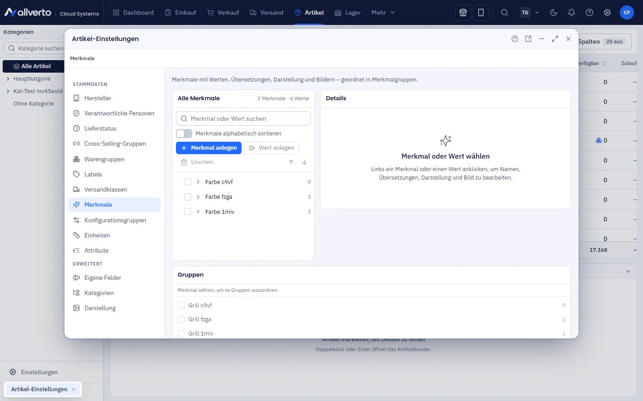Image resolution: width=643 pixels, height=401 pixels.
Task: Tick the Grill c9vf group checkbox
Action: coord(181,305)
